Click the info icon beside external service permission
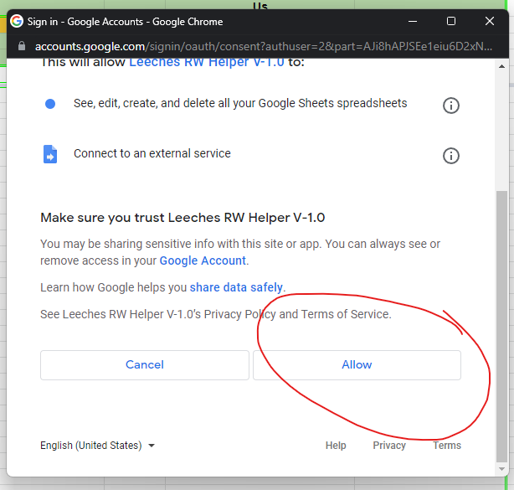This screenshot has height=490, width=514. point(450,156)
